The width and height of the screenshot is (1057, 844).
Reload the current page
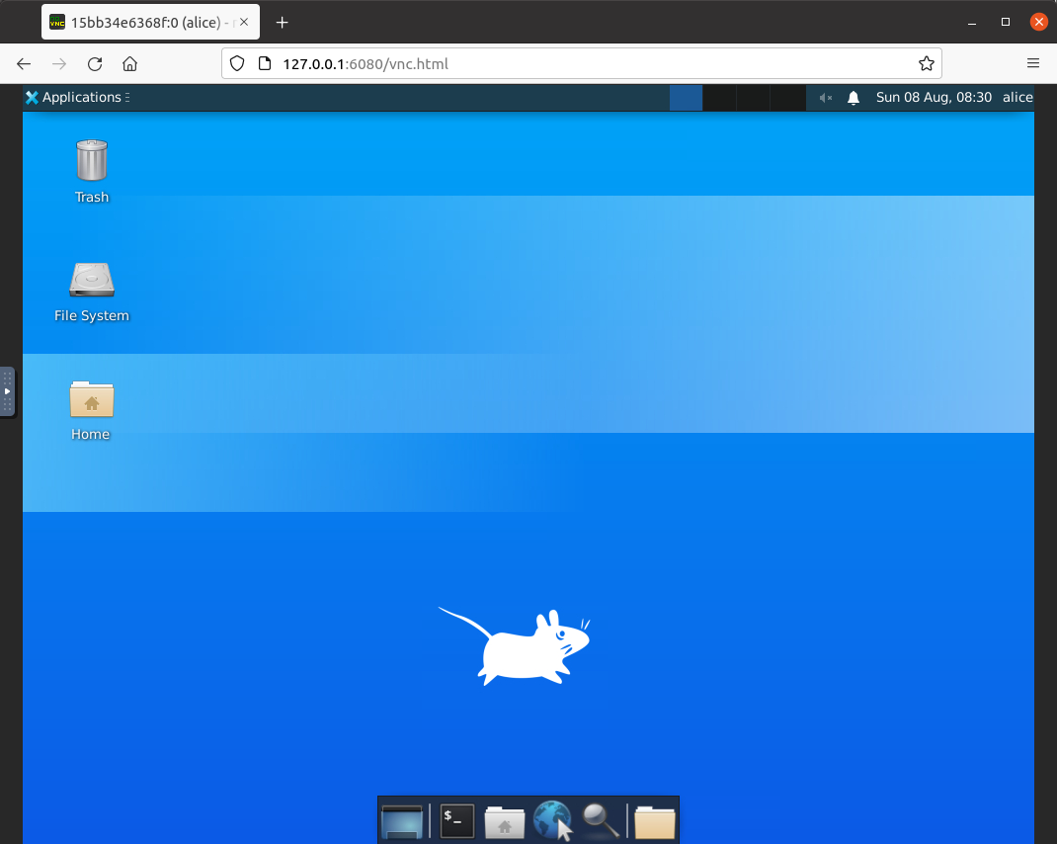pos(95,64)
